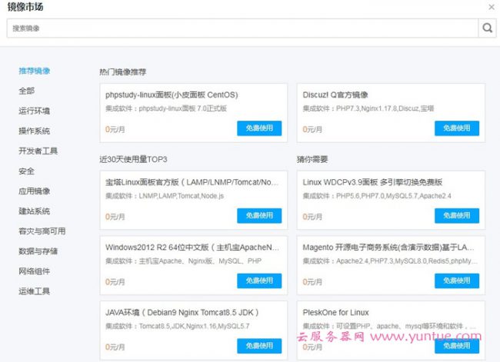Open Linux WDCPv3.9面板 title
The width and height of the screenshot is (500, 362).
coord(372,182)
